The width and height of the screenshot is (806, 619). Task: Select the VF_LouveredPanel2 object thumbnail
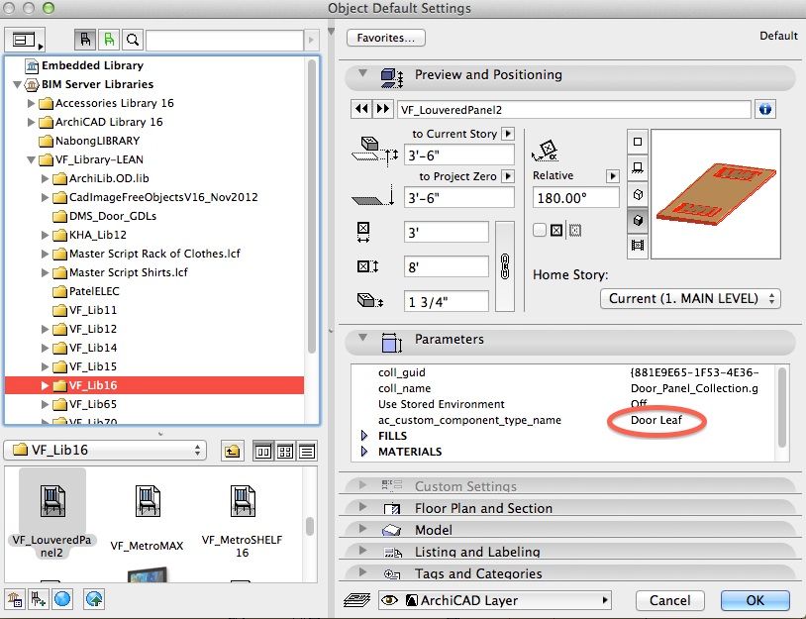(x=51, y=514)
